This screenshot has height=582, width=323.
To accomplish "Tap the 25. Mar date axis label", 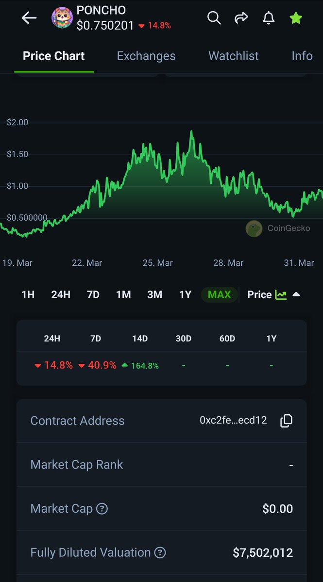I will [x=158, y=263].
